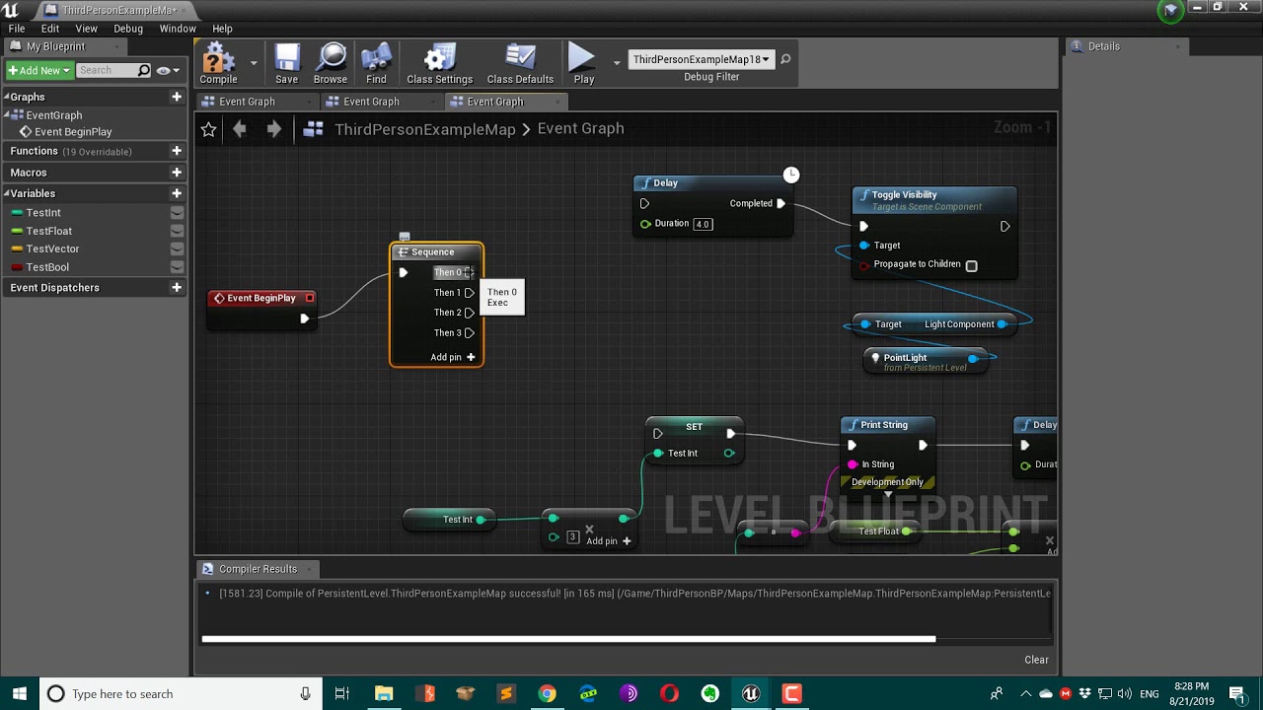Toggle visibility eye for TestInt variable
Viewport: 1263px width, 710px height.
click(x=177, y=213)
